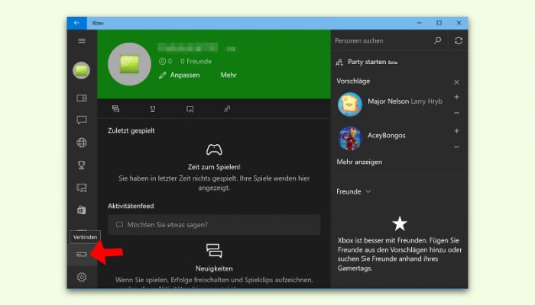This screenshot has height=305, width=535.
Task: Add AceyBongos with plus icon
Action: (456, 131)
